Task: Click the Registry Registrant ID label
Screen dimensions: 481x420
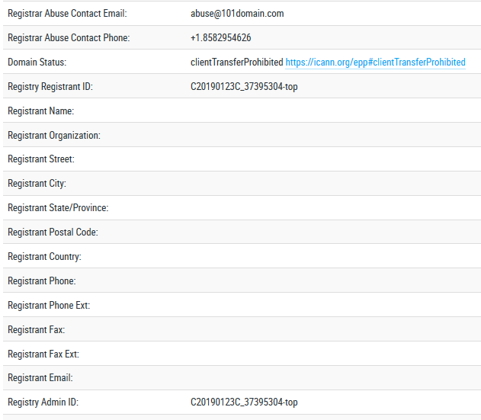Action: [50, 87]
